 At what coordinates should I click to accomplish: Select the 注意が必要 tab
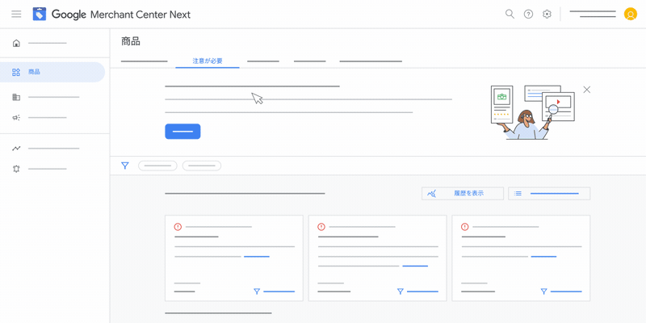tap(208, 61)
